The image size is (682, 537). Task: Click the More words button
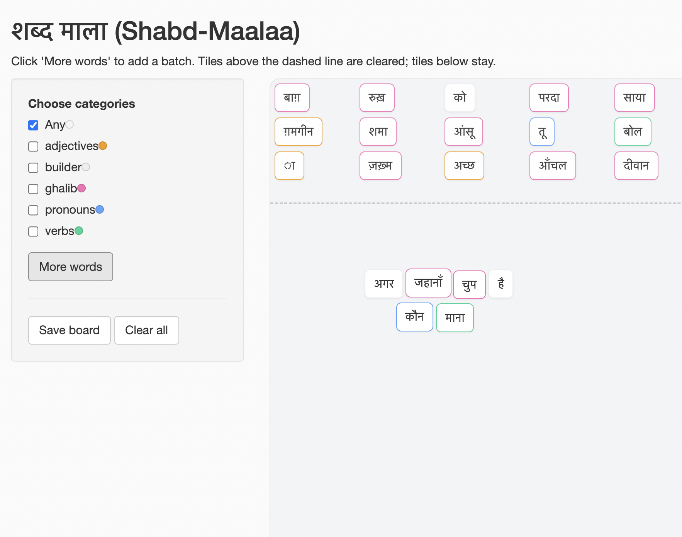pos(70,267)
